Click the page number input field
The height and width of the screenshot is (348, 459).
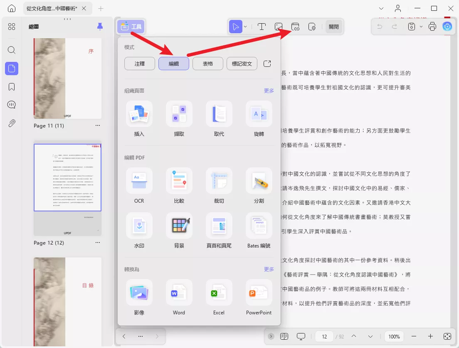tap(324, 337)
